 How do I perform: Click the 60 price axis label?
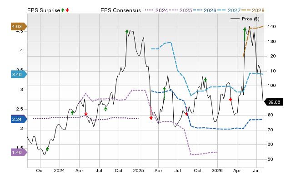270,144
